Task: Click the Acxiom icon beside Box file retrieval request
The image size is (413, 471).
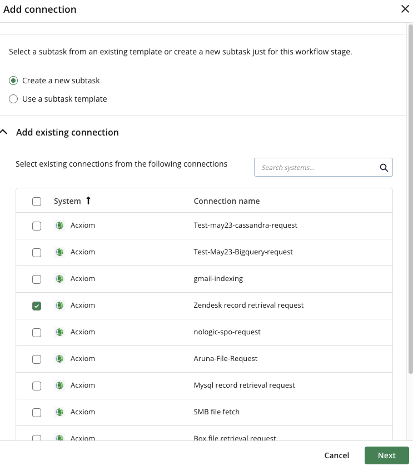Action: [59, 438]
